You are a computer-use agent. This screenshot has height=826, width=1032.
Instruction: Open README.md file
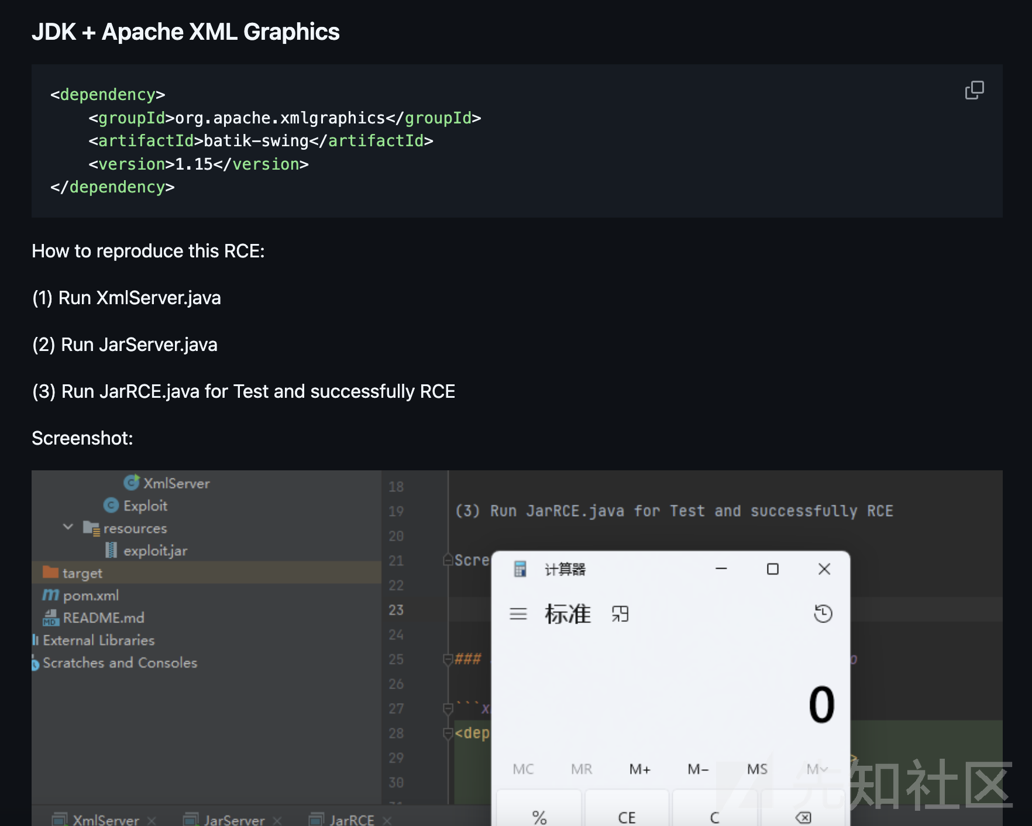click(x=94, y=618)
